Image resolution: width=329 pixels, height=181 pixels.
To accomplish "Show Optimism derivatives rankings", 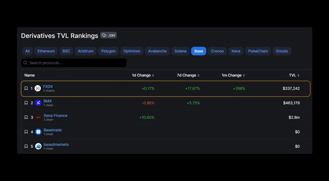I will 132,51.
